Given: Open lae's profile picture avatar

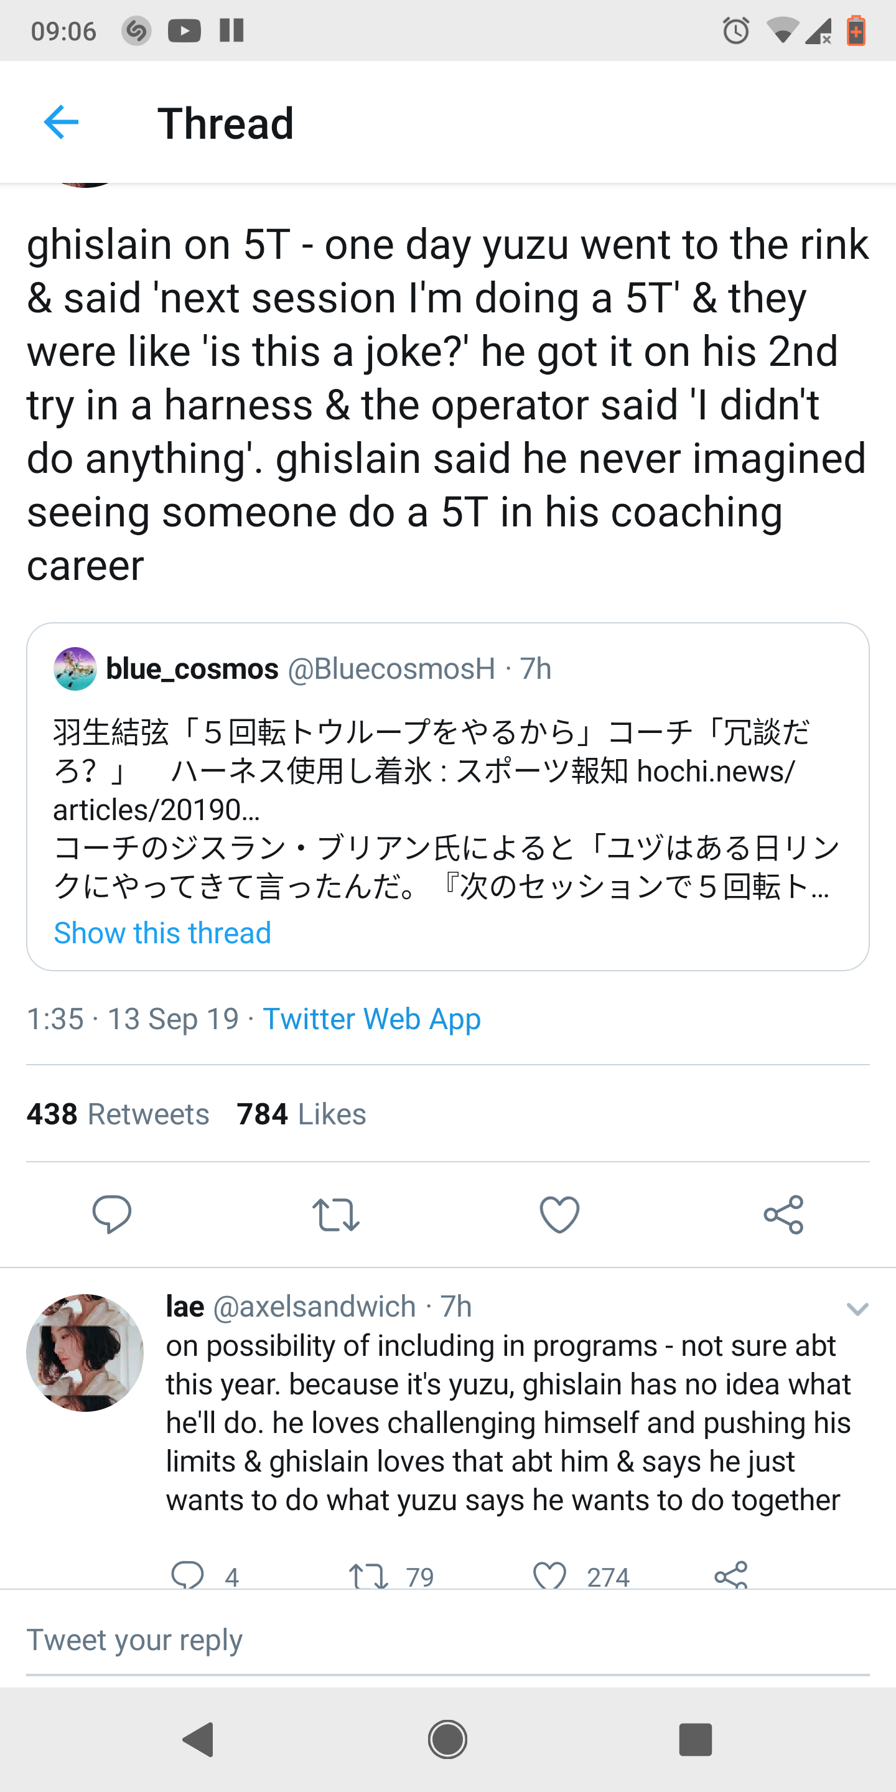Looking at the screenshot, I should pos(85,1352).
